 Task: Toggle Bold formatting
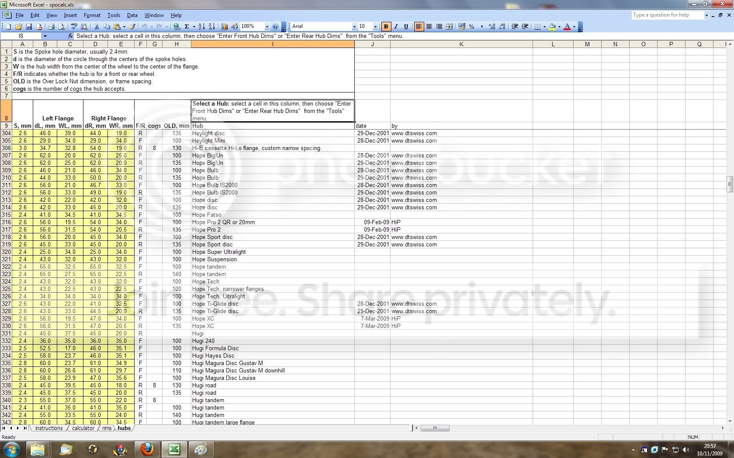[x=386, y=27]
